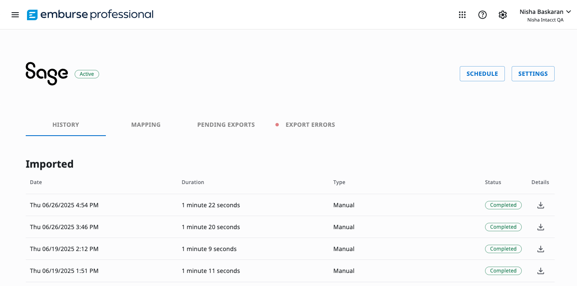
Task: Switch to the PENDING EXPORTS tab
Action: coord(226,125)
